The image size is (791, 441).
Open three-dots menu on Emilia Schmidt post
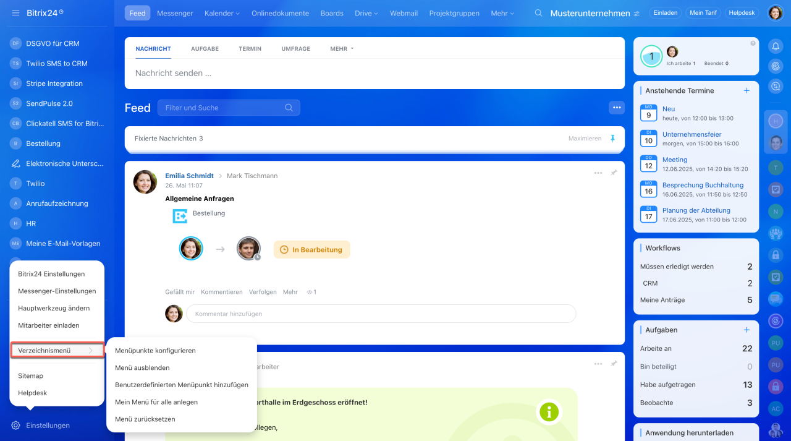tap(598, 173)
